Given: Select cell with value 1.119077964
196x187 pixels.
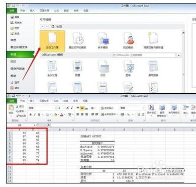Looking at the screenshot, I should click(x=106, y=157).
